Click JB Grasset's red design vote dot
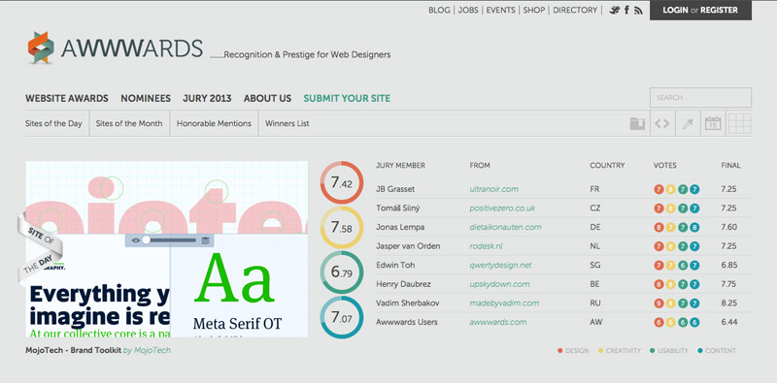 pos(659,189)
